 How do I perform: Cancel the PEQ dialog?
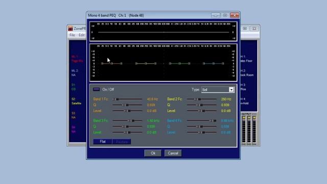click(173, 153)
